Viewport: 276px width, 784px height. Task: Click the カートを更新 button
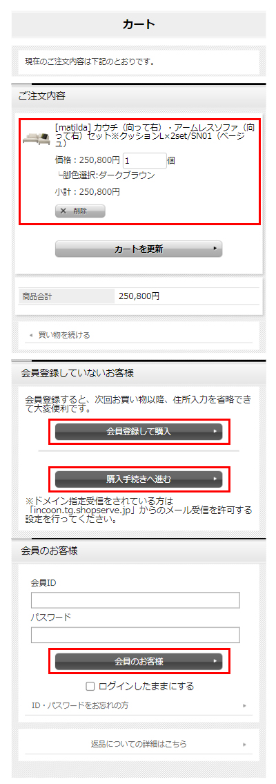(139, 249)
